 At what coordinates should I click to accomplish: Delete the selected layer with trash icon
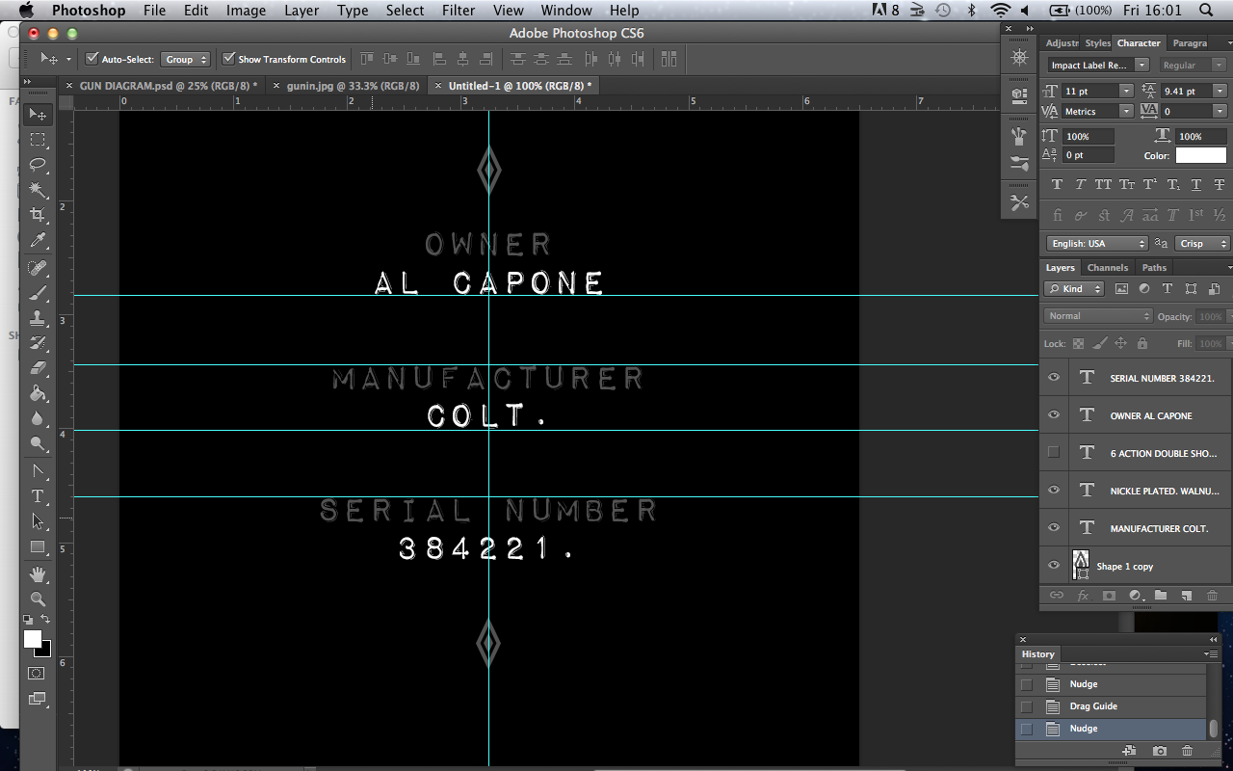(x=1213, y=596)
